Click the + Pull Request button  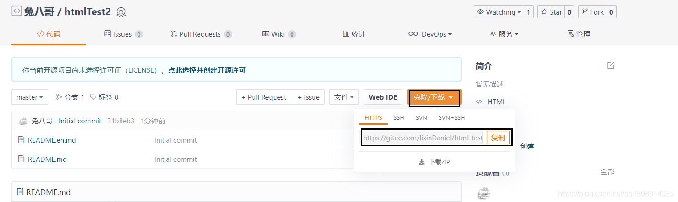[264, 97]
